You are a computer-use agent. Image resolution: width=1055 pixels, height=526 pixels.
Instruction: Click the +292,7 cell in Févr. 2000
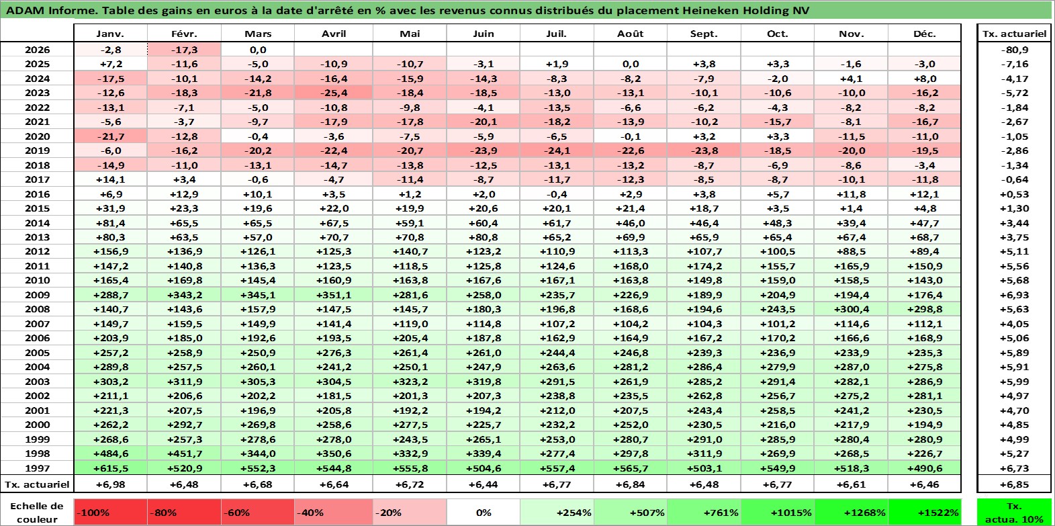(x=184, y=425)
